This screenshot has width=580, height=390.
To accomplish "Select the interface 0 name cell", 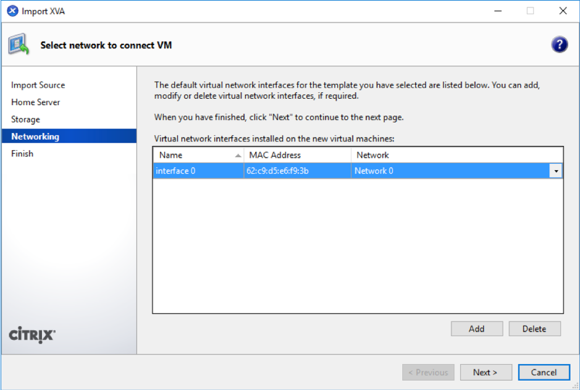I will tap(199, 171).
